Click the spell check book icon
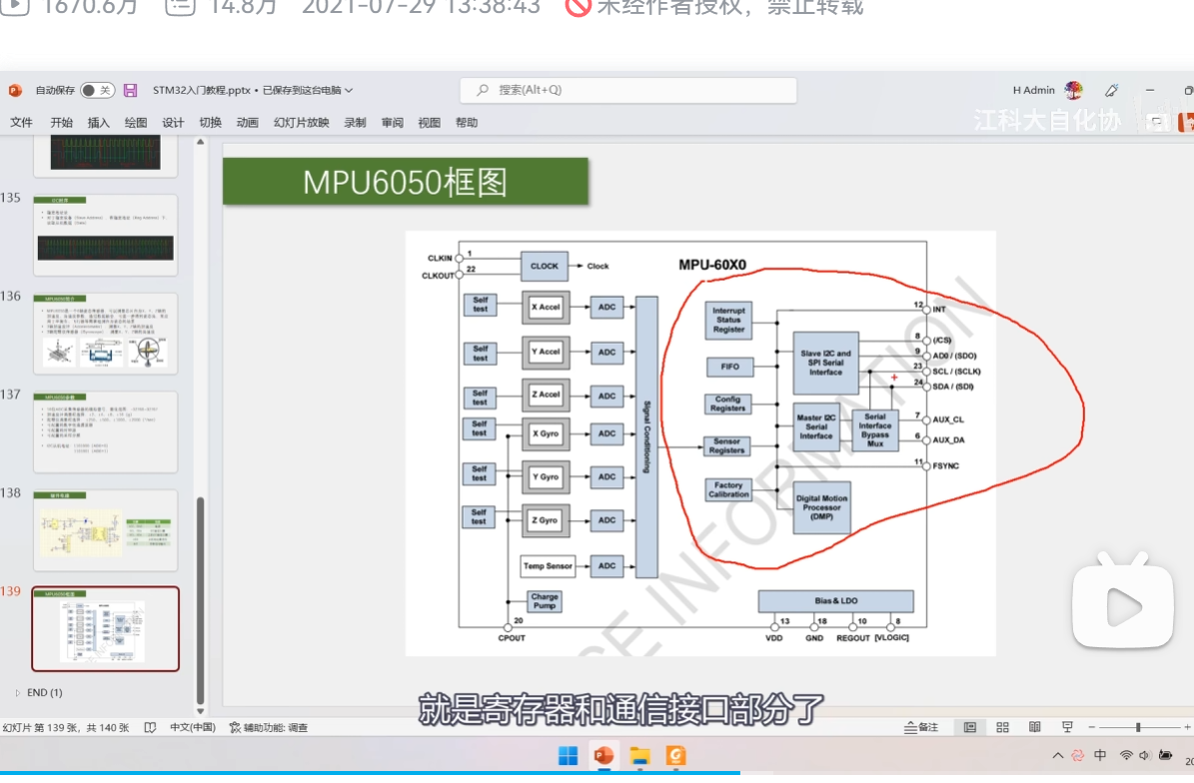The image size is (1194, 783). pyautogui.click(x=150, y=727)
